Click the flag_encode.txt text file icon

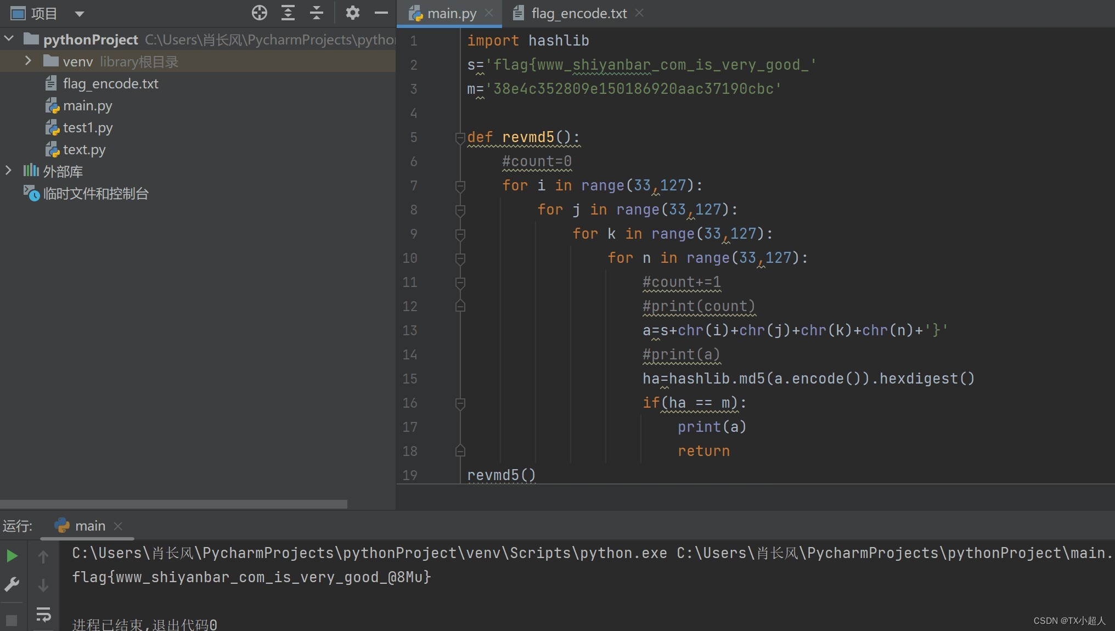(51, 83)
